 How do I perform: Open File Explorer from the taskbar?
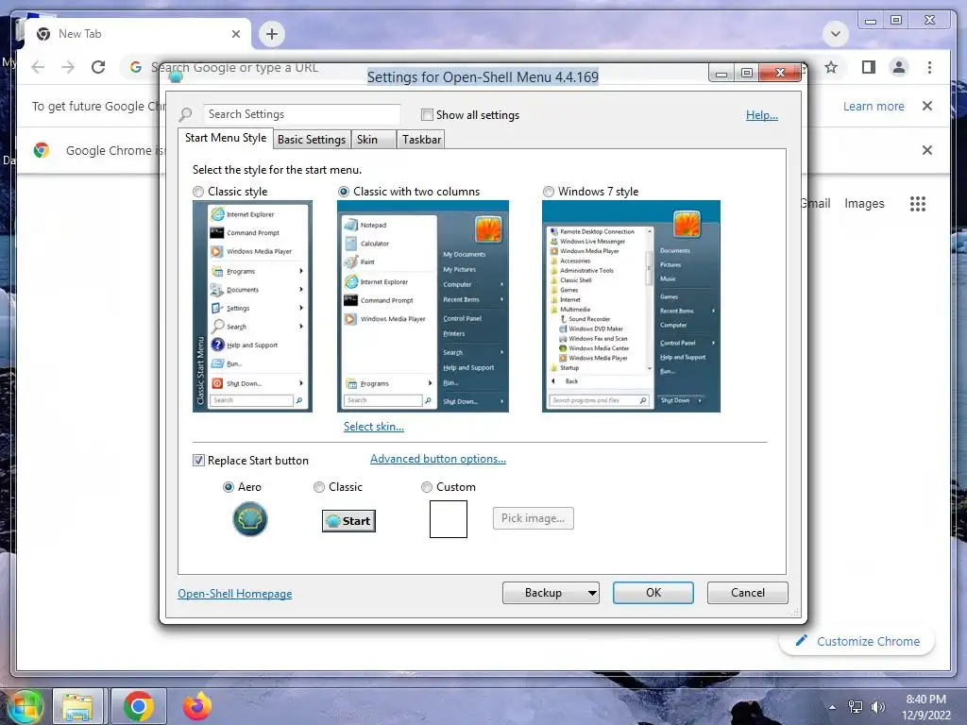pos(77,706)
